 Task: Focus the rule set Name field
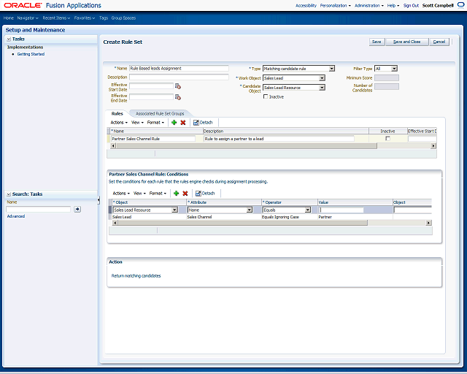pyautogui.click(x=179, y=68)
